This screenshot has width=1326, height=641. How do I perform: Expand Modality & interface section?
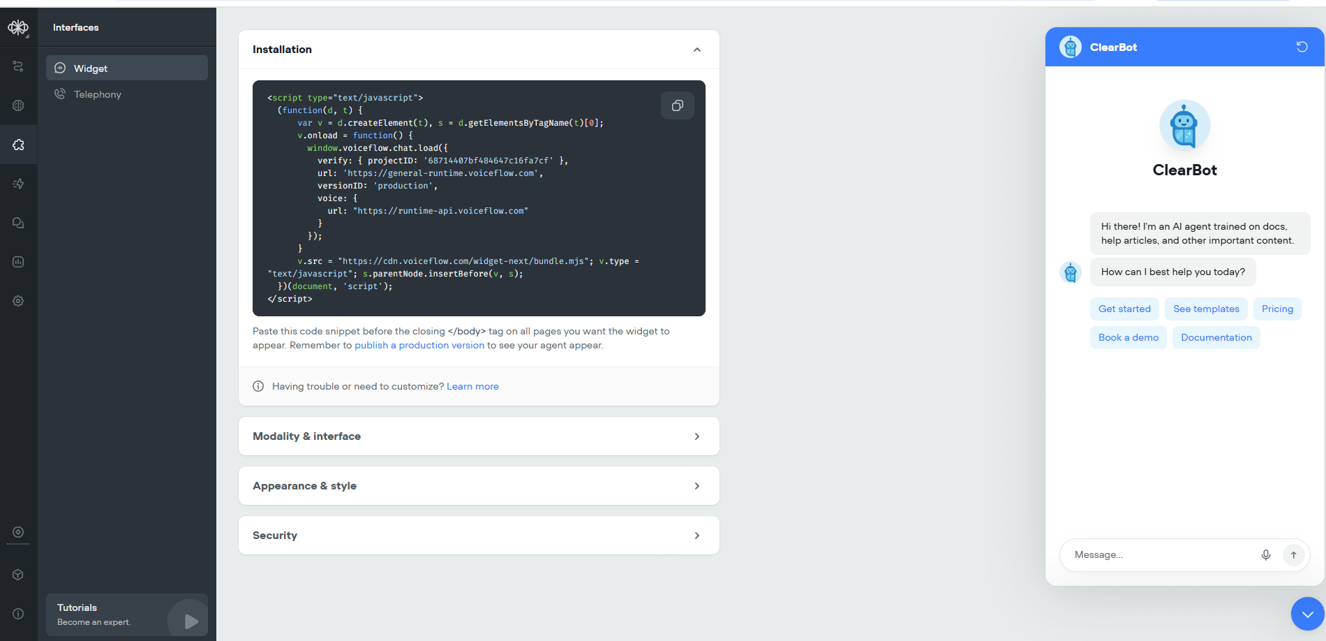point(479,436)
